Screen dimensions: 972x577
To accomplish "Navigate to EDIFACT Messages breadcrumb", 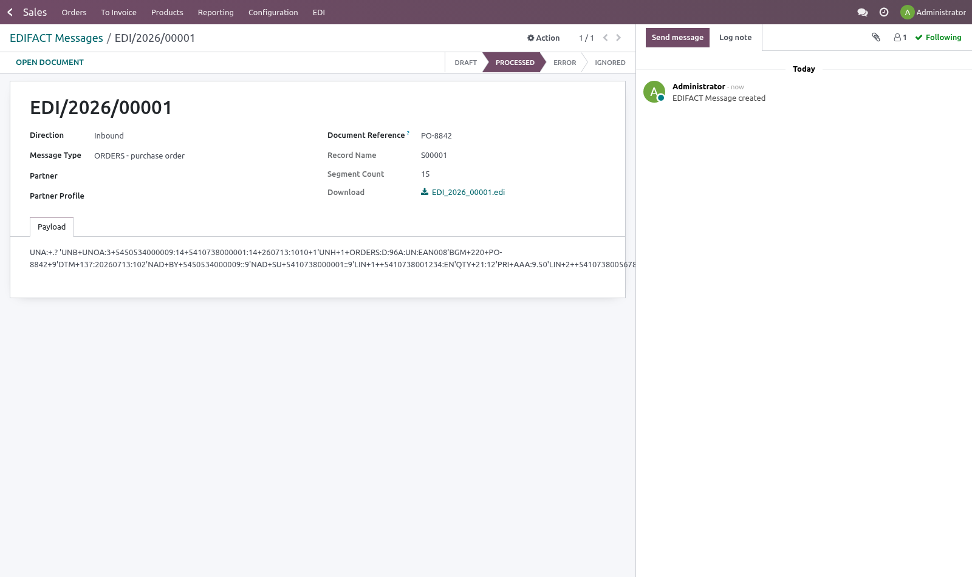I will [x=56, y=38].
